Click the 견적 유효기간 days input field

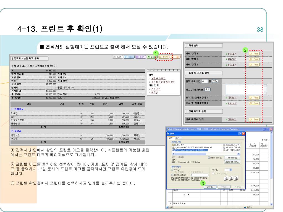(x=204, y=81)
